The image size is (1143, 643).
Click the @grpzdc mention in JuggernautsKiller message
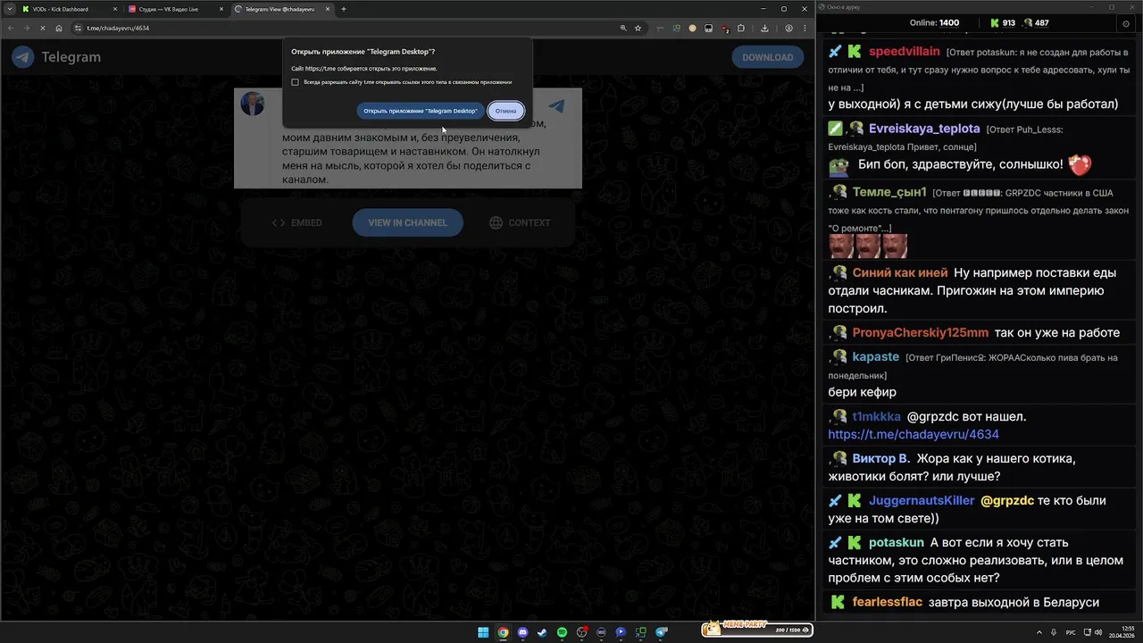click(x=1007, y=500)
